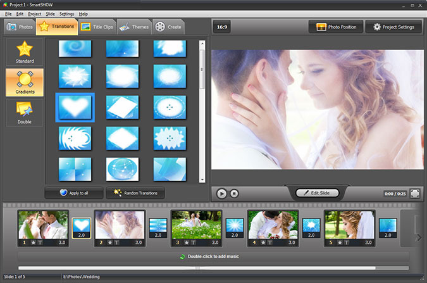Select the swirl gradient transition thumbnail
Screen dimensions: 427x283
tap(75, 49)
